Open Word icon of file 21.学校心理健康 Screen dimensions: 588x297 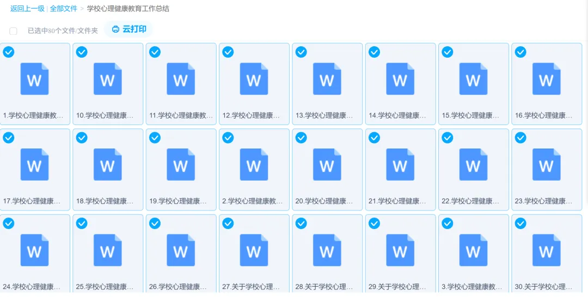[400, 164]
